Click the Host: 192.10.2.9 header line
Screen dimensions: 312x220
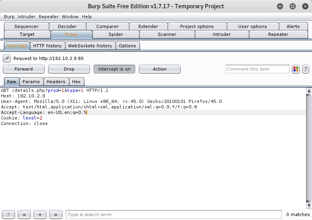tap(23, 96)
